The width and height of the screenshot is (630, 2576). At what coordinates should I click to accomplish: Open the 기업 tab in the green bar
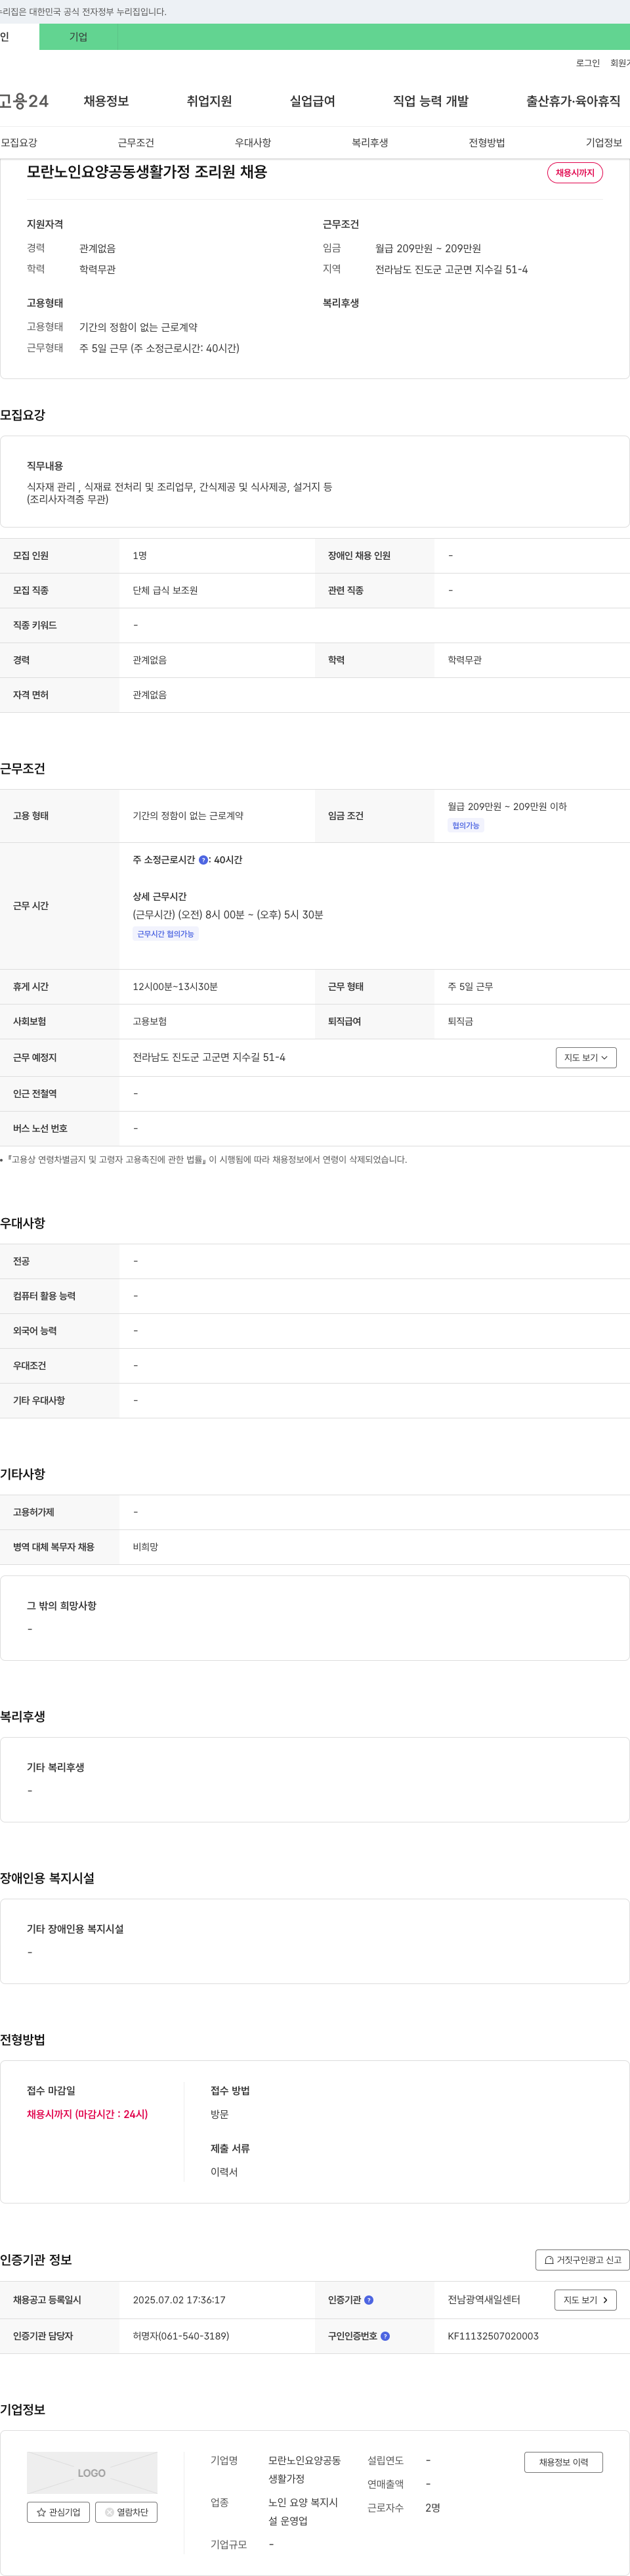coord(78,37)
